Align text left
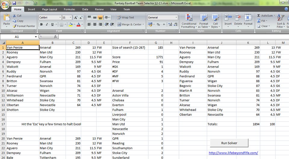Image resolution: width=289 pixels, height=159 pixels. [89, 24]
